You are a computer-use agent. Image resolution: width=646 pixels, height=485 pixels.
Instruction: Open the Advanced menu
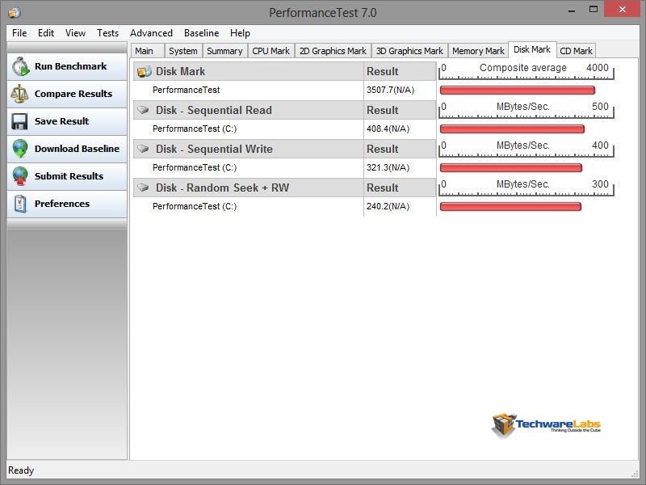151,33
